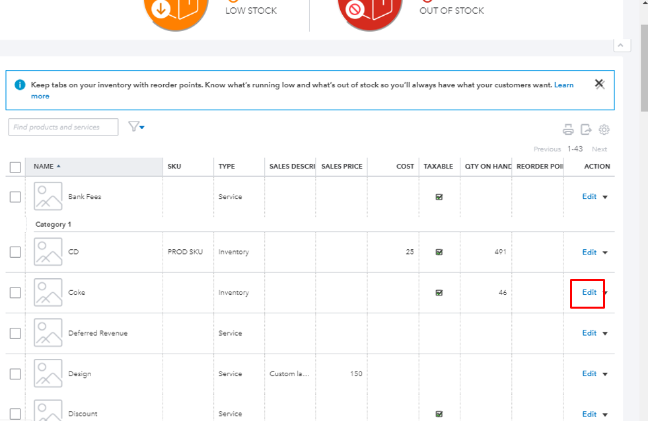Click the Coke image placeholder
Viewport: 648px width, 421px height.
(48, 292)
